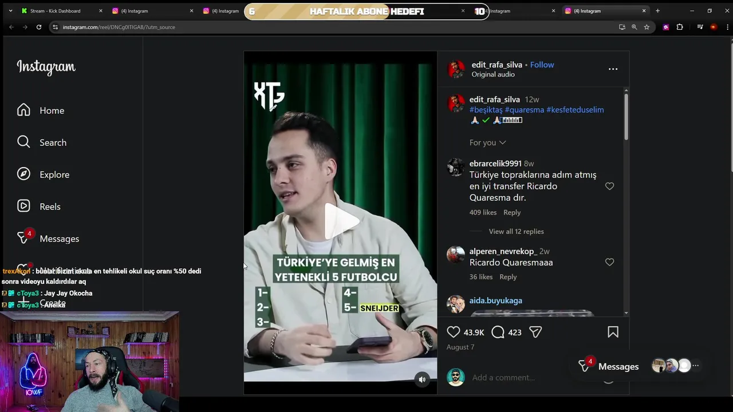Reload the current page
The height and width of the screenshot is (412, 733).
tap(39, 27)
